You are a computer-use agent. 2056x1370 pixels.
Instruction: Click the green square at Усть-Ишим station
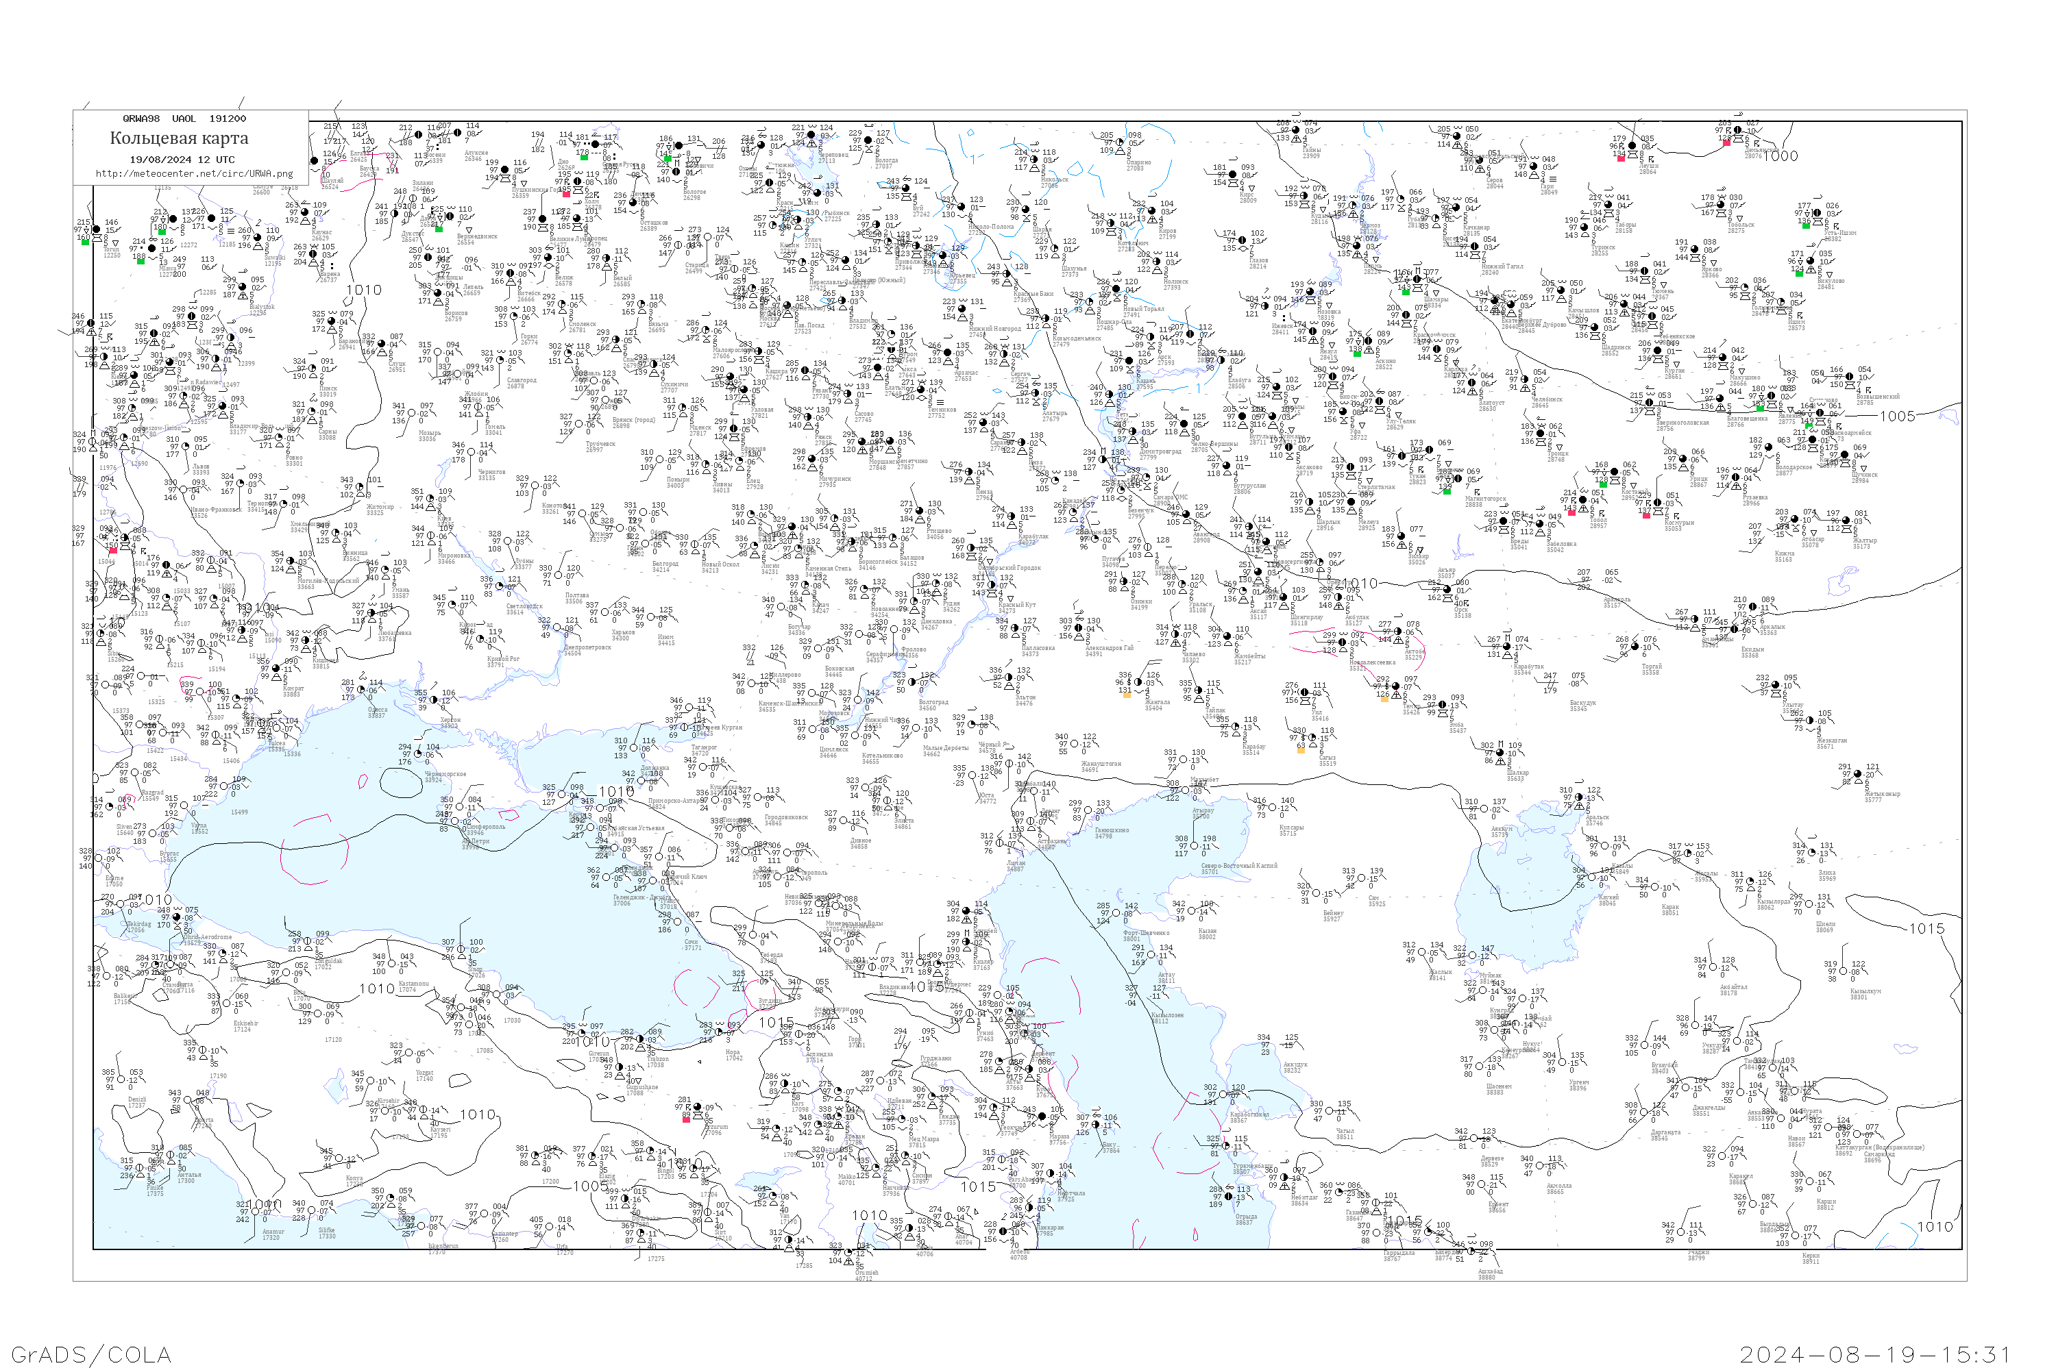tap(1806, 225)
